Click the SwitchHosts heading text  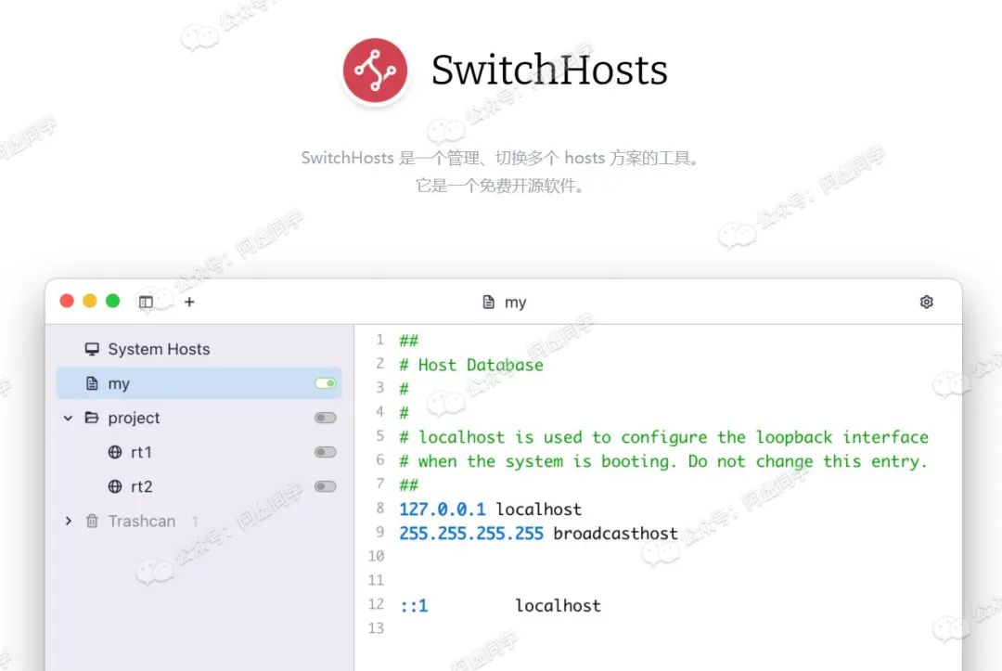[549, 70]
